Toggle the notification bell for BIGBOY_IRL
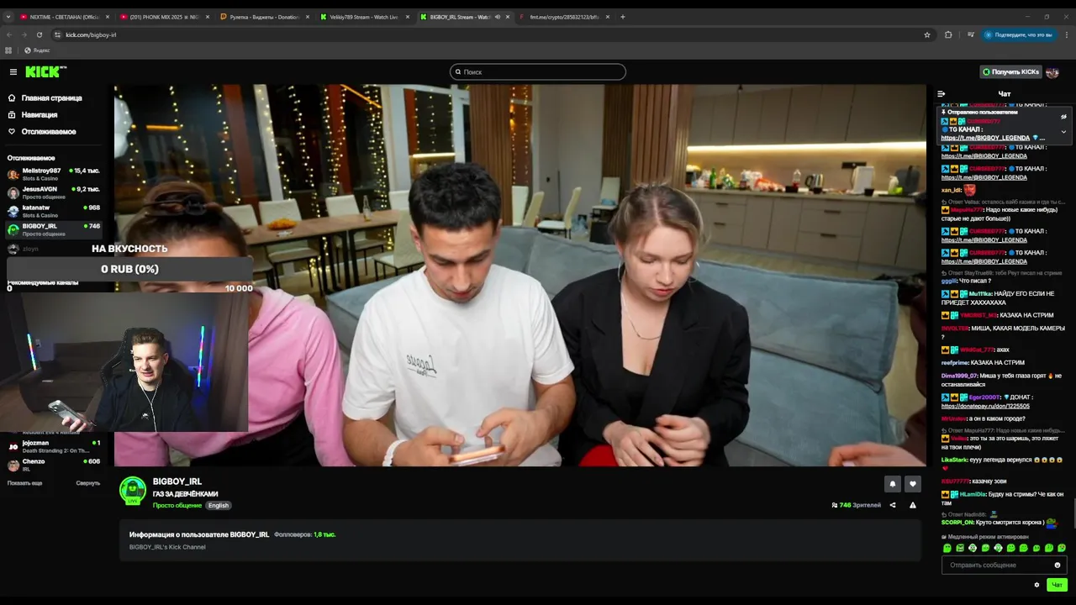Screen dimensions: 1076x605 point(893,484)
